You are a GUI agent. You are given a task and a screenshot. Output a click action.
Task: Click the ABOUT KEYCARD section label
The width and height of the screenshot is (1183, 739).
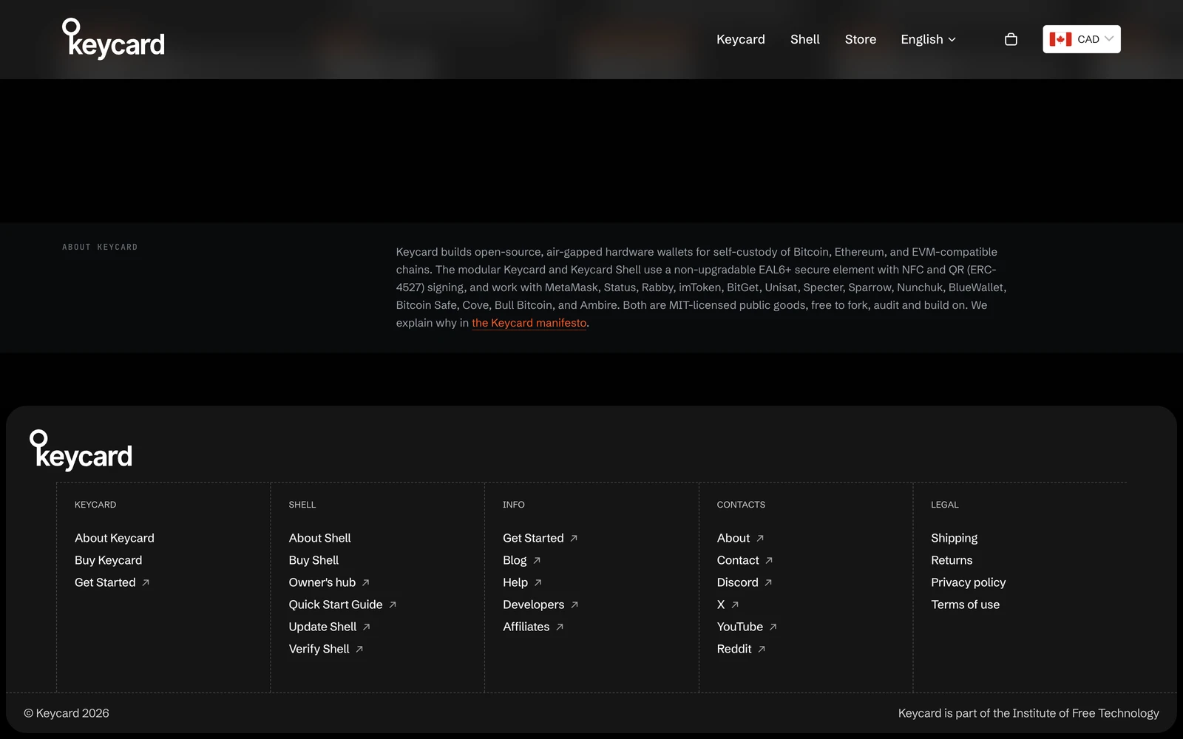pos(100,247)
